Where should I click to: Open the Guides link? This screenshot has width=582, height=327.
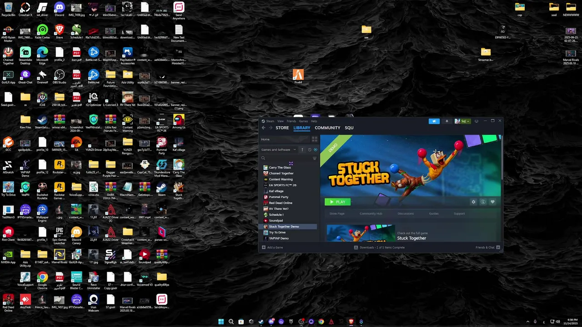(x=434, y=213)
